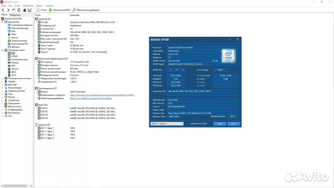The height and width of the screenshot is (188, 334).
Task: Expand the Дисплей tree node
Action: click(3, 84)
